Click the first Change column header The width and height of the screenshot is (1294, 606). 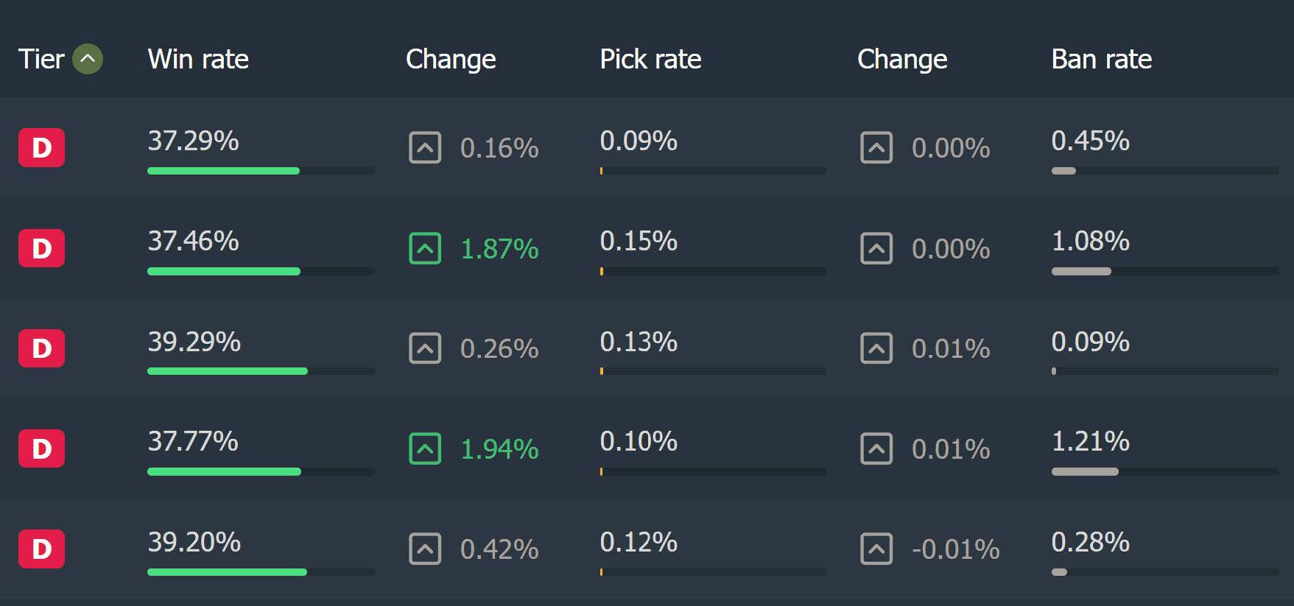[x=451, y=59]
